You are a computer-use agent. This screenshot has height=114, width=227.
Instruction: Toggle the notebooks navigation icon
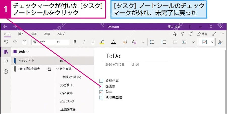pyautogui.click(x=6, y=52)
